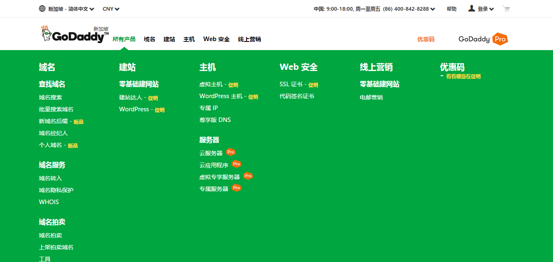This screenshot has height=262, width=553.
Task: Click Pro badge next to 虚拟专享服务器
Action: (x=248, y=176)
